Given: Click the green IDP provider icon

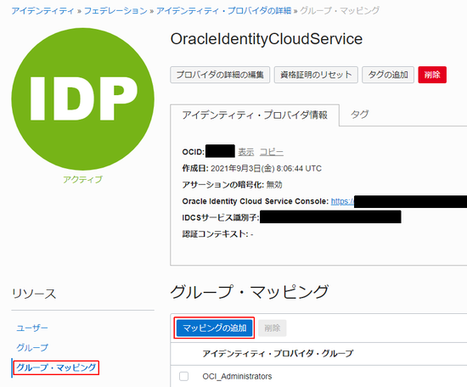Looking at the screenshot, I should tap(83, 99).
